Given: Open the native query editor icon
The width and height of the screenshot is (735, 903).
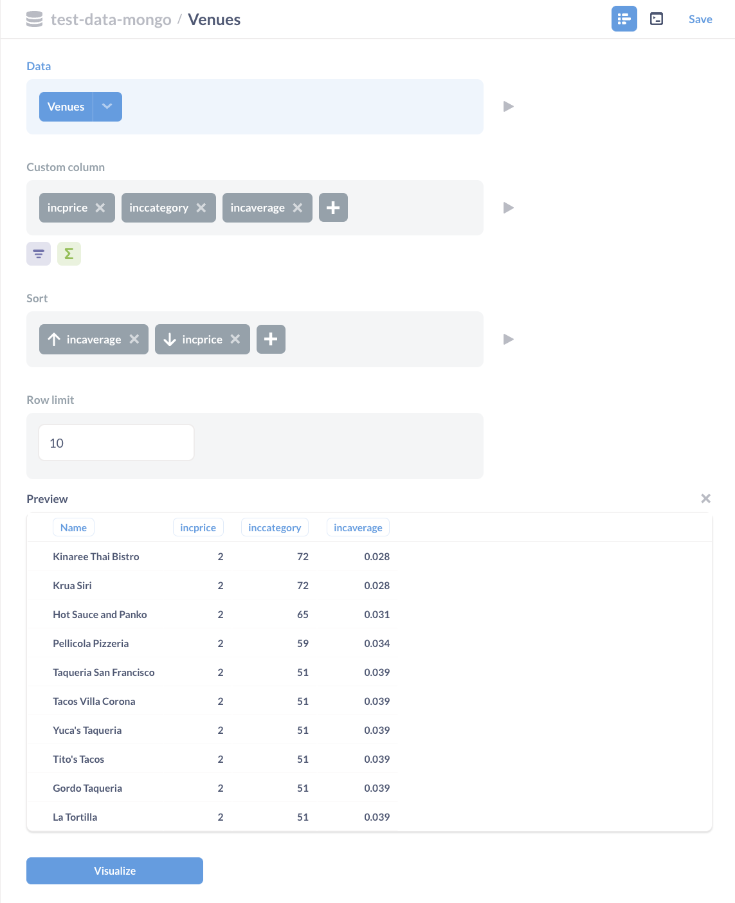Looking at the screenshot, I should coord(657,19).
